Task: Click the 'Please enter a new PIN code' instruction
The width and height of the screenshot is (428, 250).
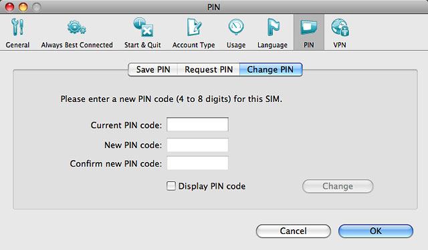Action: click(171, 99)
